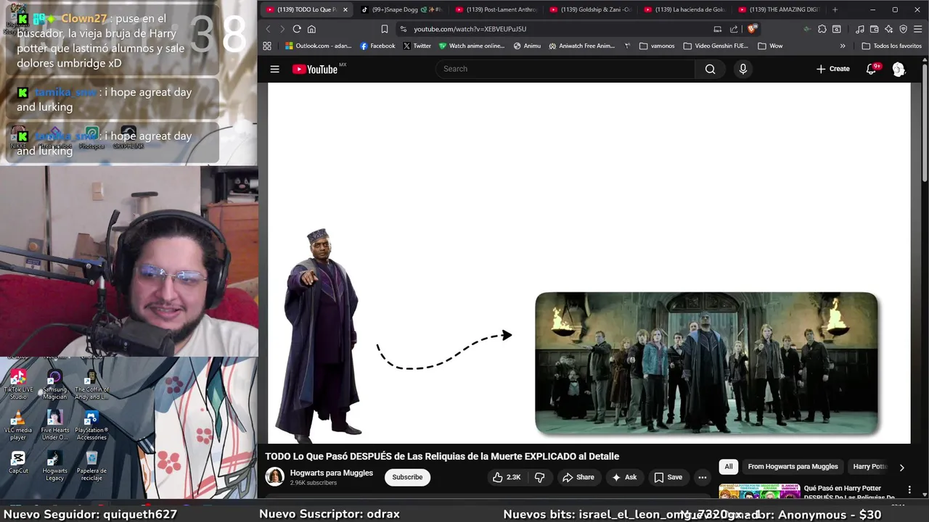
Task: Open Qué Pasó en Harry Potter thumbnail
Action: (759, 492)
